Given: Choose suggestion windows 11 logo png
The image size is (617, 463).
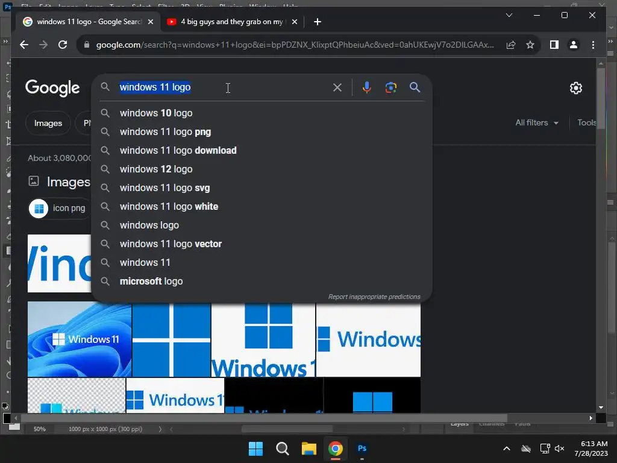Looking at the screenshot, I should (x=262, y=132).
